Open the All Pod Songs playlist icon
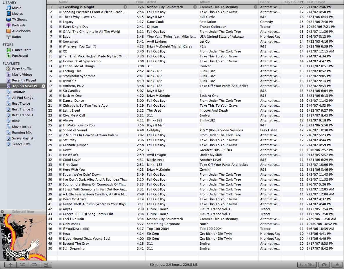 (x=9, y=98)
